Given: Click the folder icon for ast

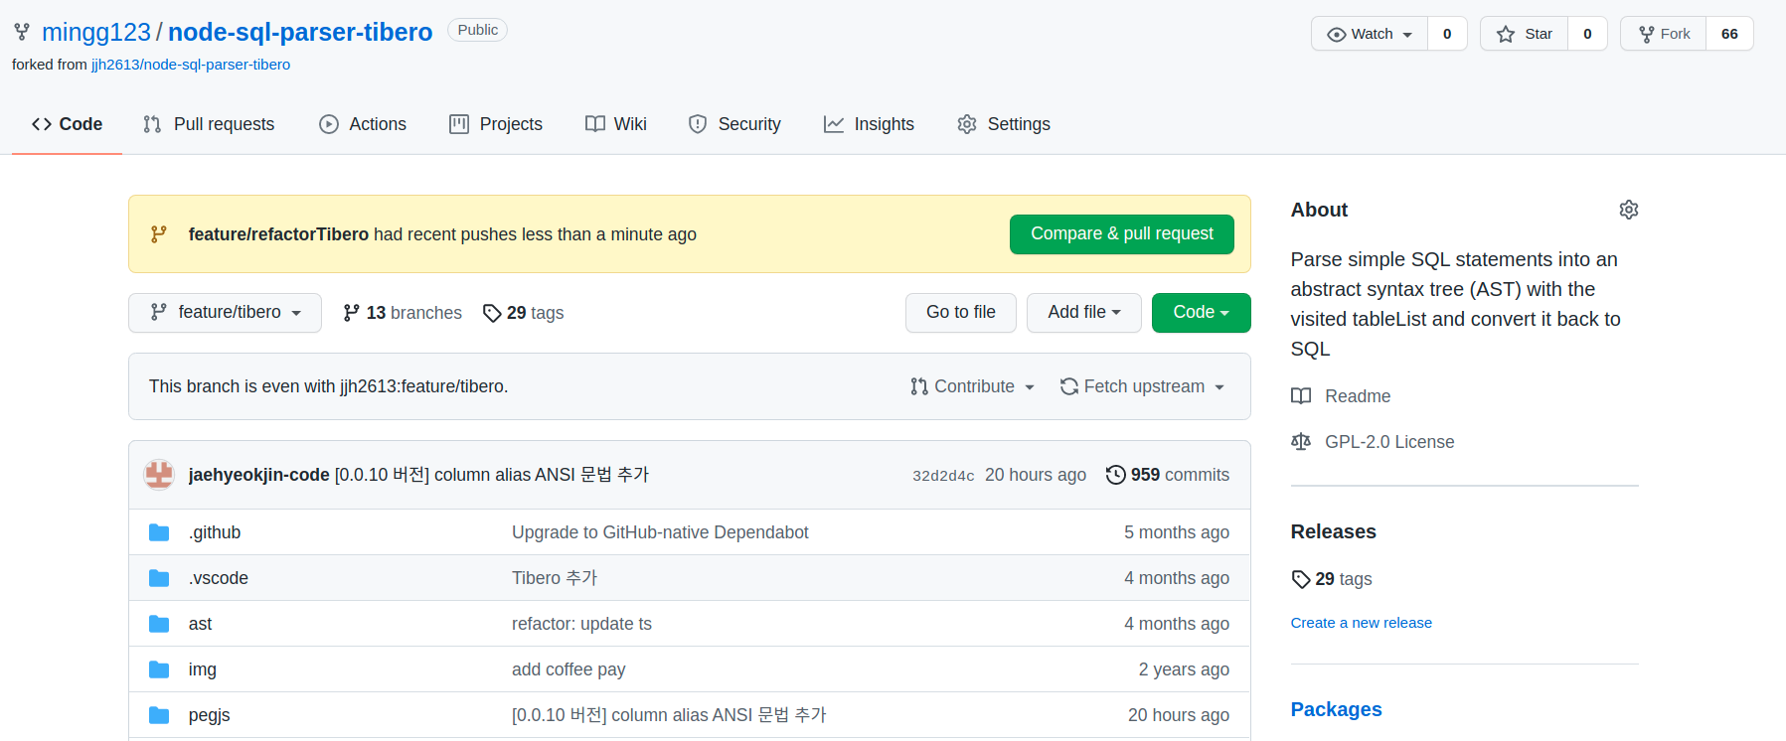Looking at the screenshot, I should [x=159, y=624].
